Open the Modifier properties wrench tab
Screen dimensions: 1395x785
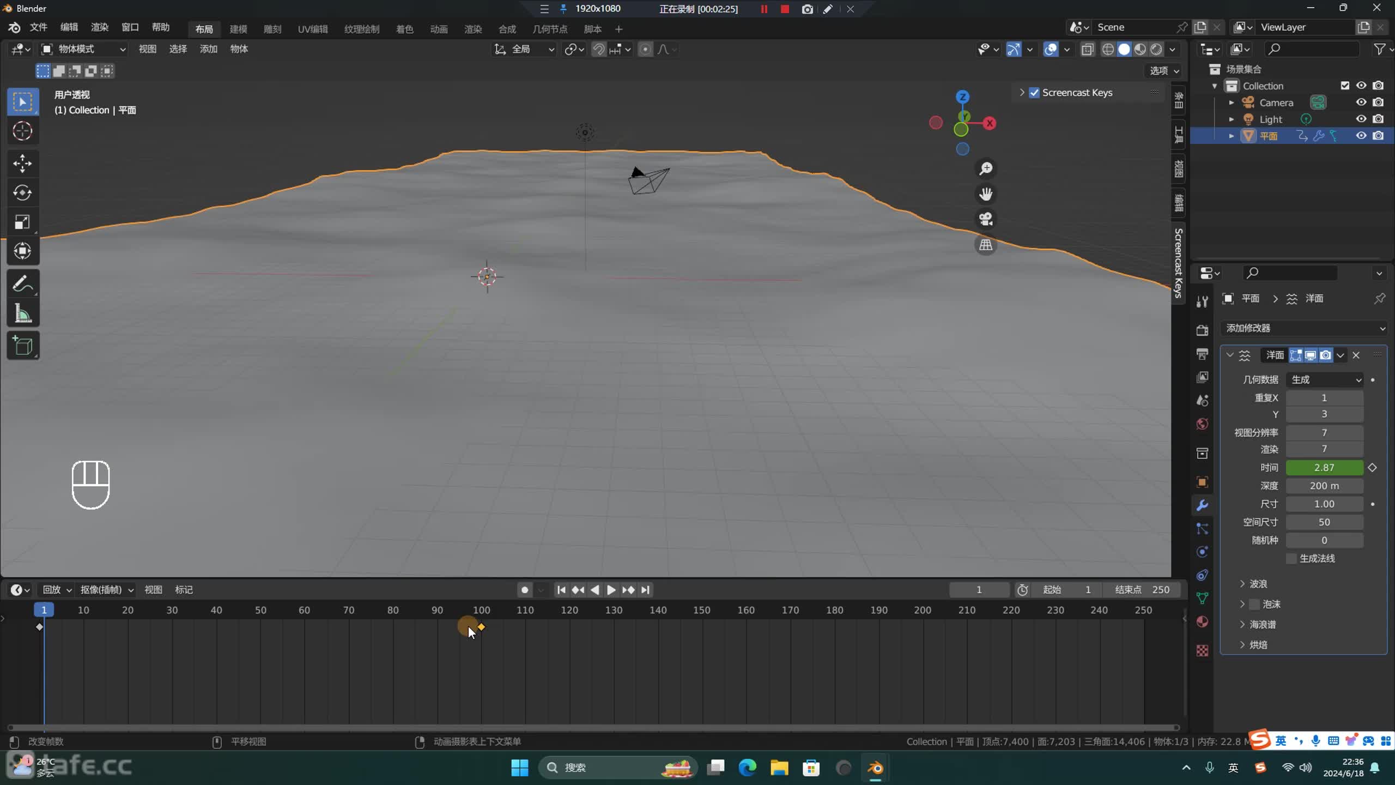pos(1202,505)
